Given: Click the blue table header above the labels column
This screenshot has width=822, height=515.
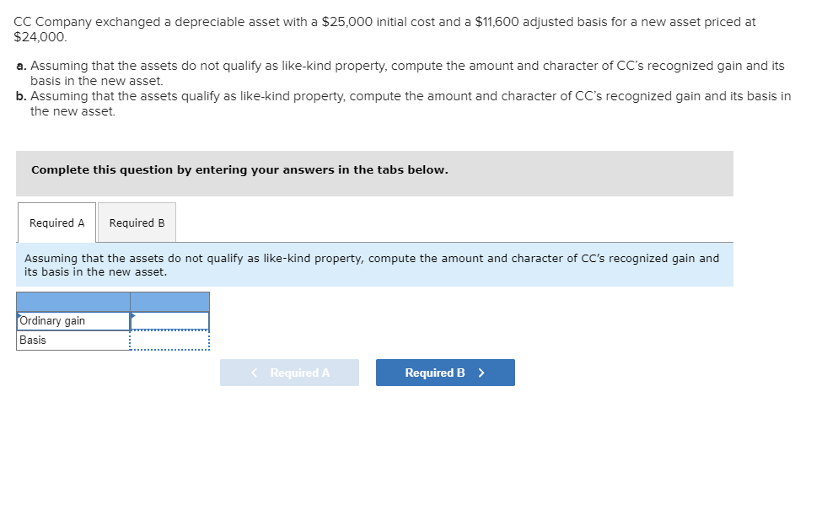Looking at the screenshot, I should click(72, 301).
